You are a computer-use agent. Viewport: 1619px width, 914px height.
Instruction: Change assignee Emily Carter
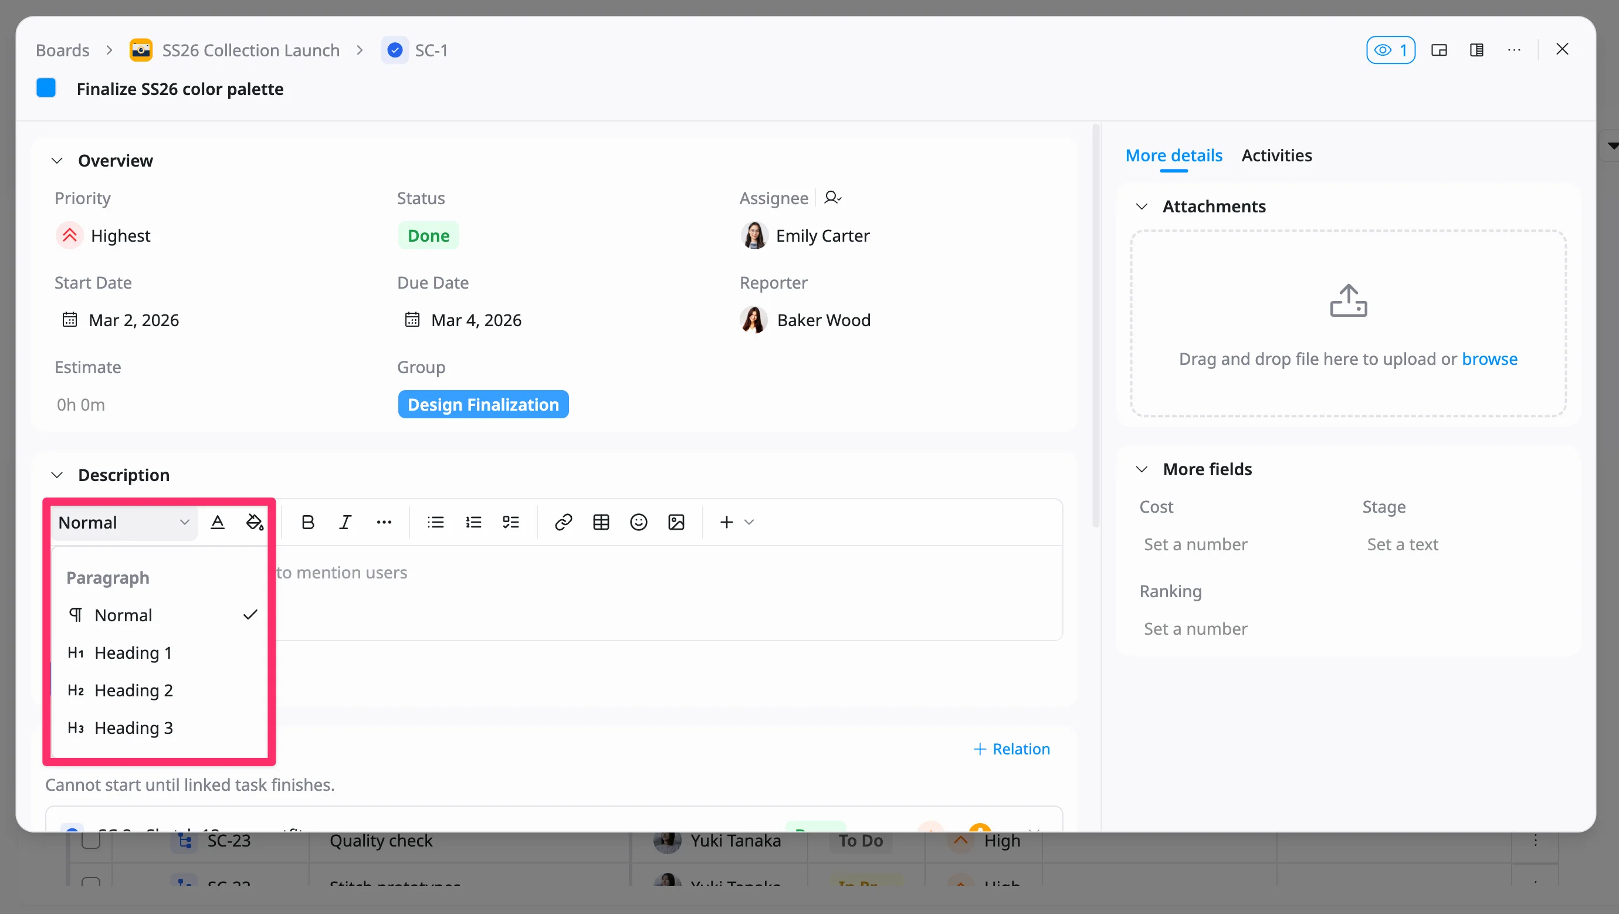805,236
